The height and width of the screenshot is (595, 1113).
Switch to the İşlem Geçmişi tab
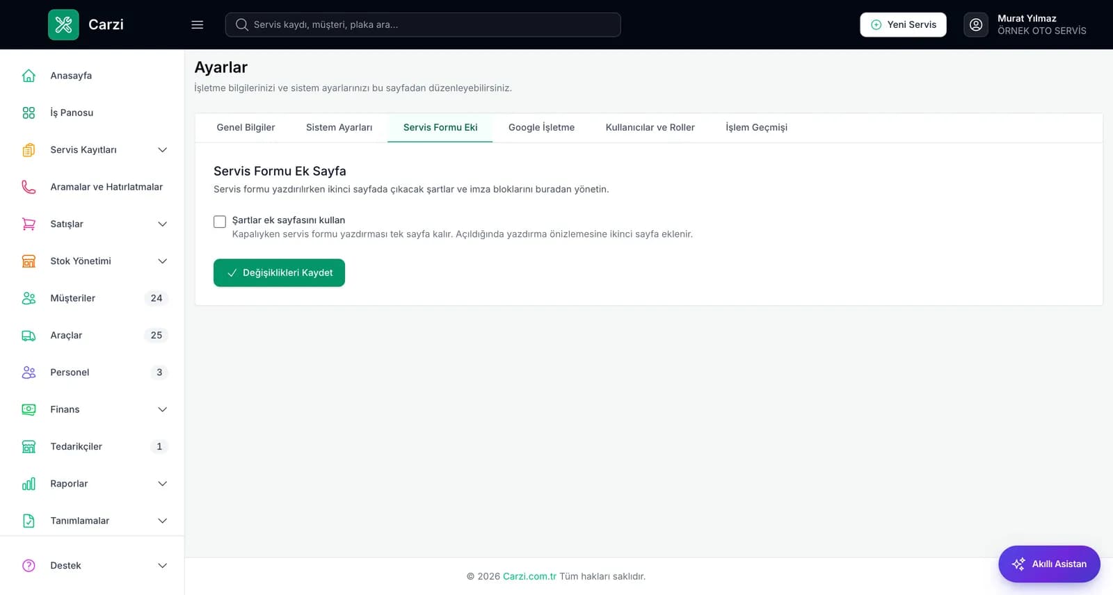pos(756,127)
